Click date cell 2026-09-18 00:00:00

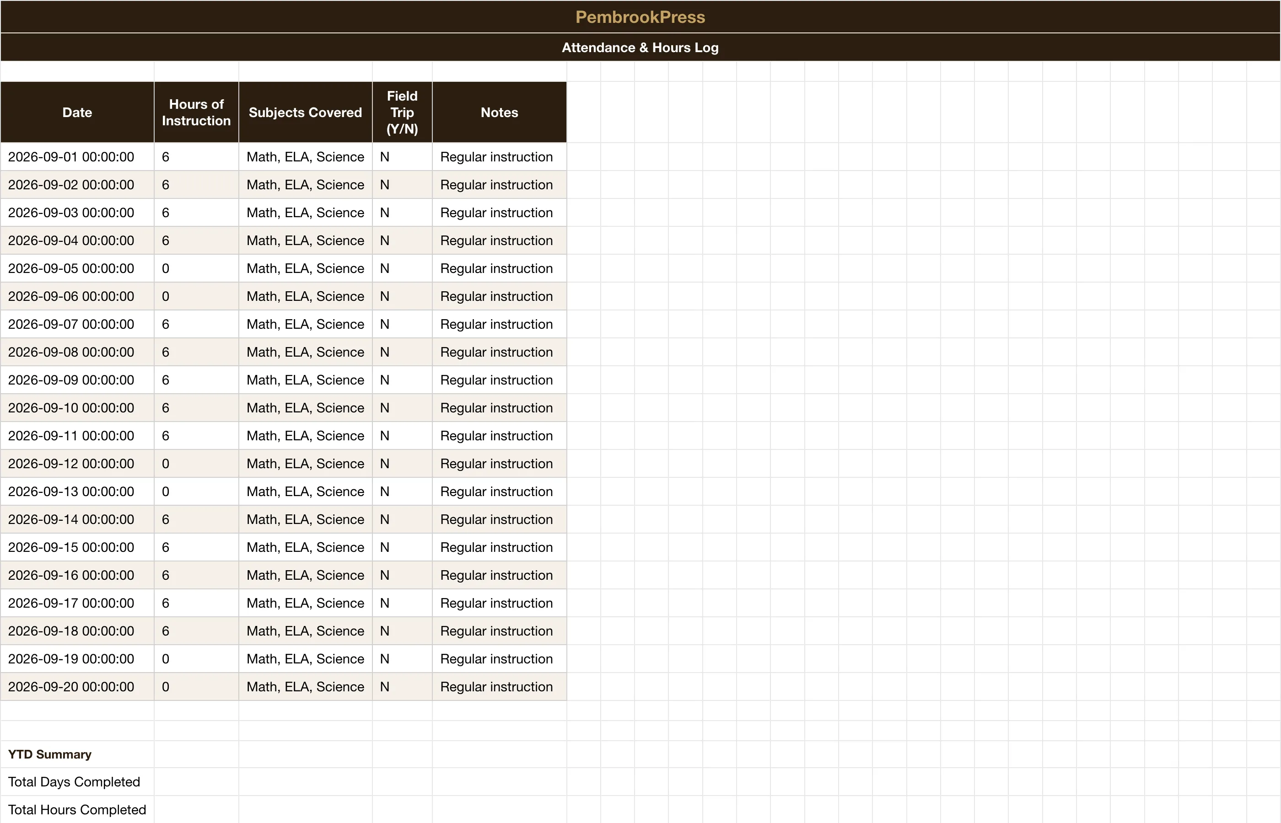point(77,631)
